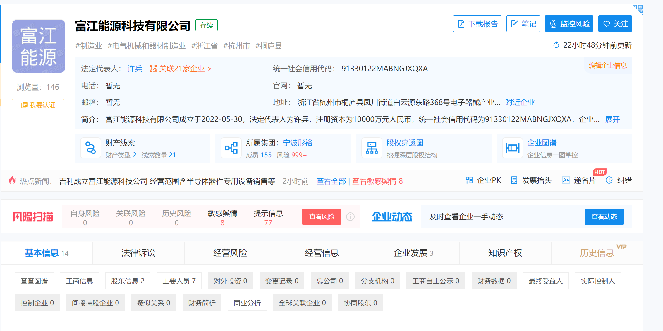The image size is (663, 331).
Task: Open legal representative 许兵 link
Action: tap(135, 69)
